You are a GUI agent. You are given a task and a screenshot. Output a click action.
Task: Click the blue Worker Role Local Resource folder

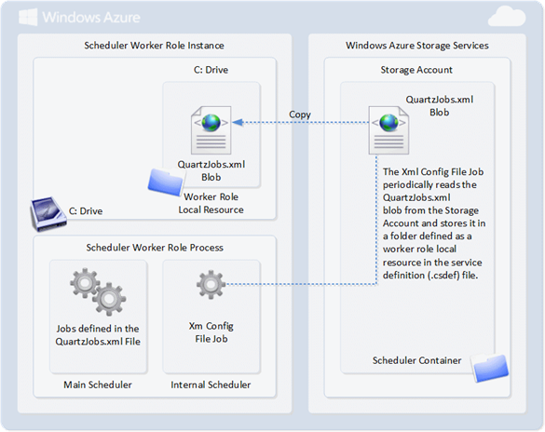166,182
